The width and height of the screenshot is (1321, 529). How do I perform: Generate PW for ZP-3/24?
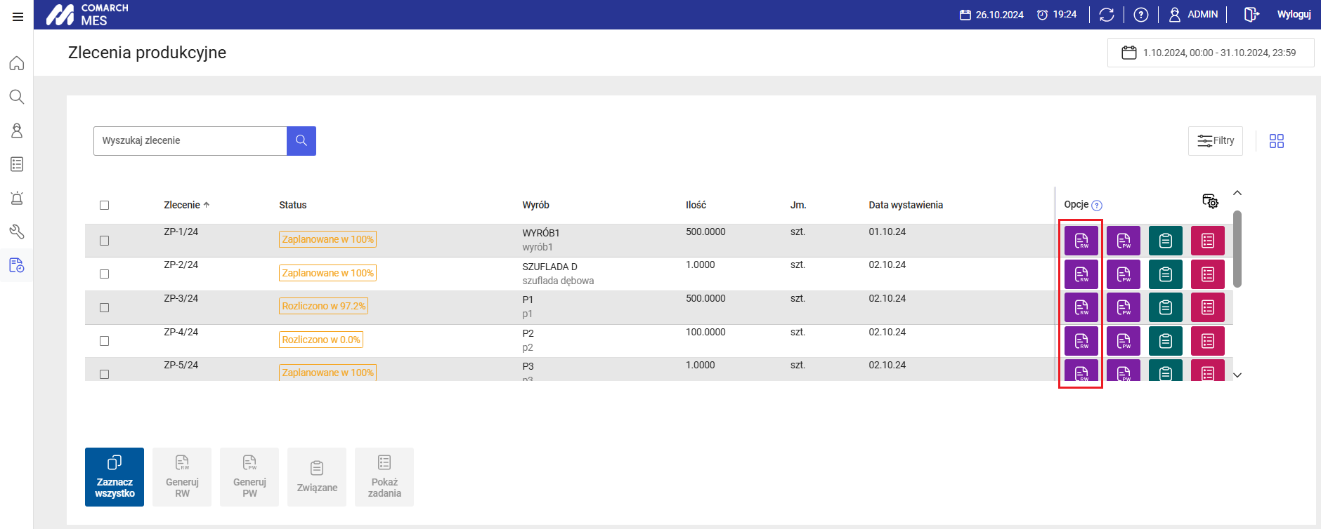[1124, 307]
